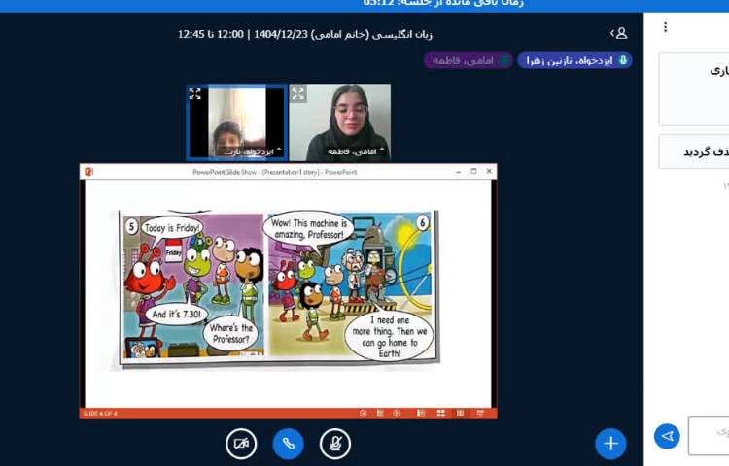Focus the chat message input field

709,436
